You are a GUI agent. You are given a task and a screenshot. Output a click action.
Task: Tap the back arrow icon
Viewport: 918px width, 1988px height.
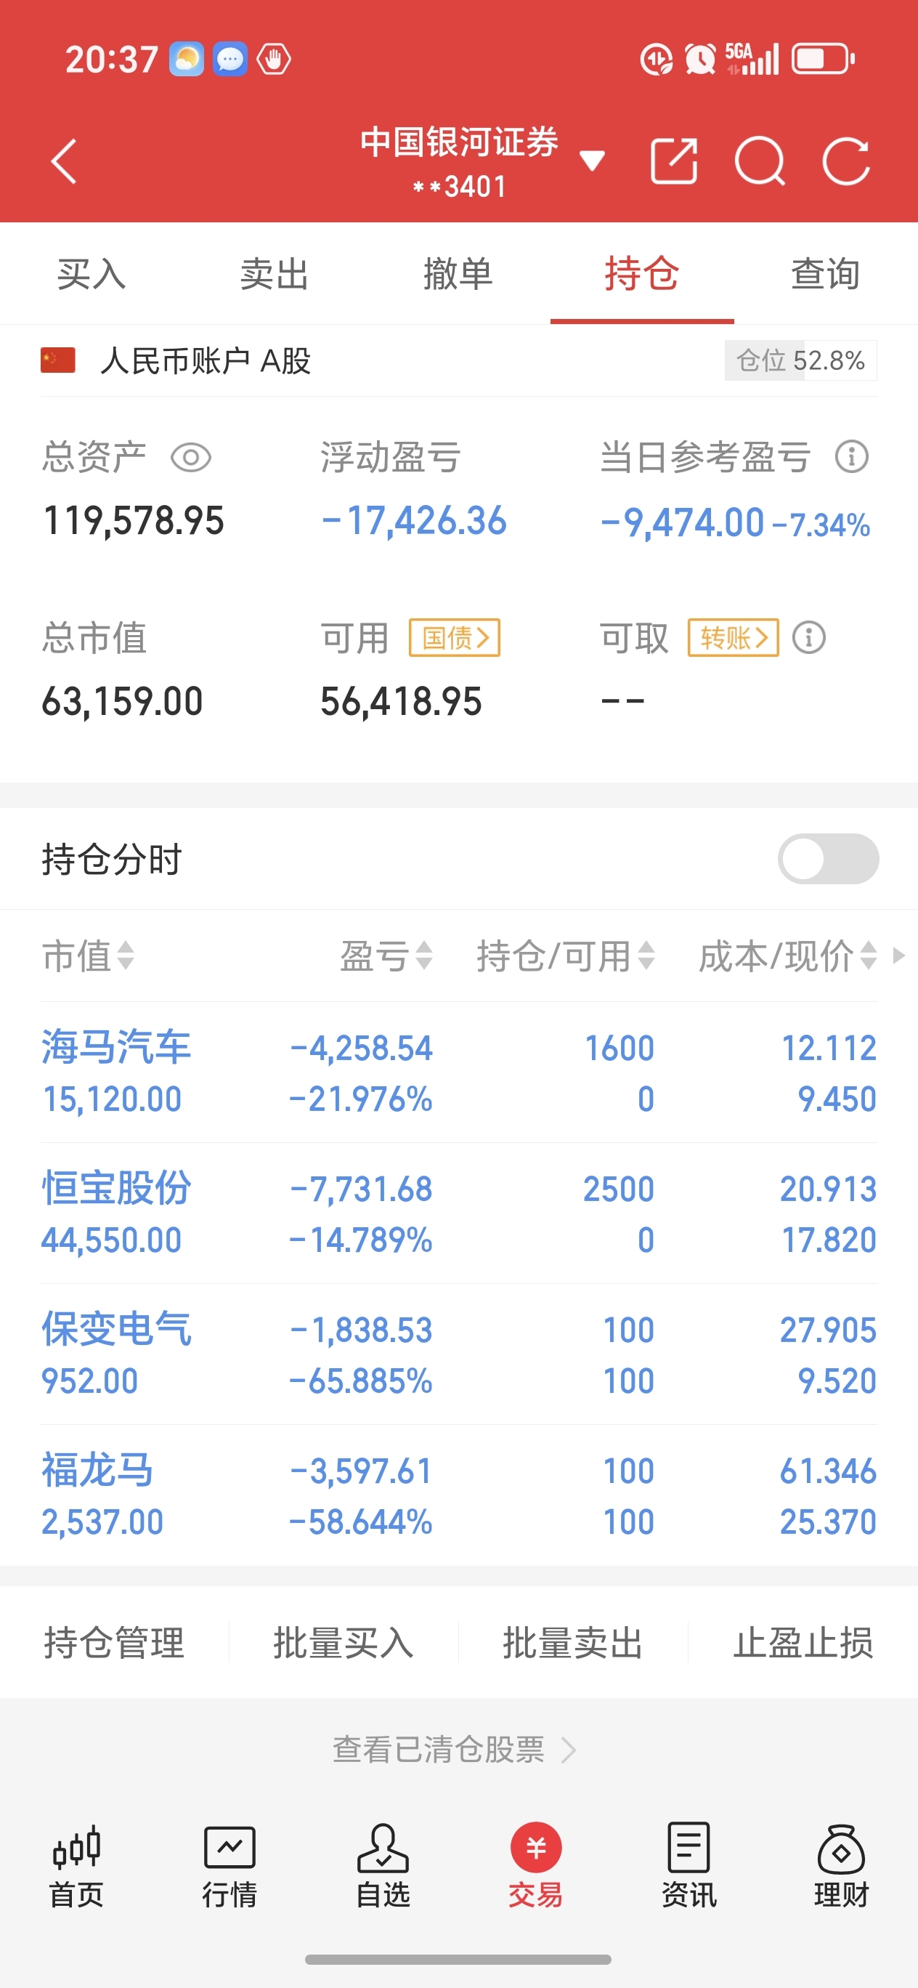tap(65, 161)
